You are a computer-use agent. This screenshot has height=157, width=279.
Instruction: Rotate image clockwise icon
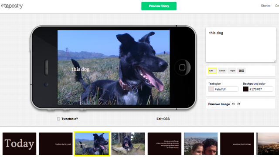[x=239, y=104]
